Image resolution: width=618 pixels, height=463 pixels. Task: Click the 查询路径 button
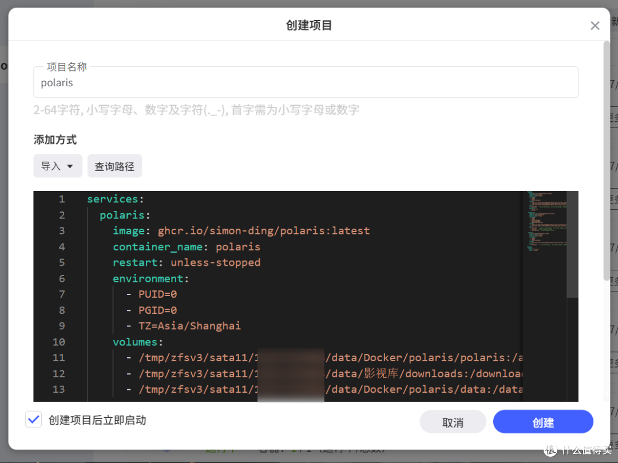tap(114, 166)
